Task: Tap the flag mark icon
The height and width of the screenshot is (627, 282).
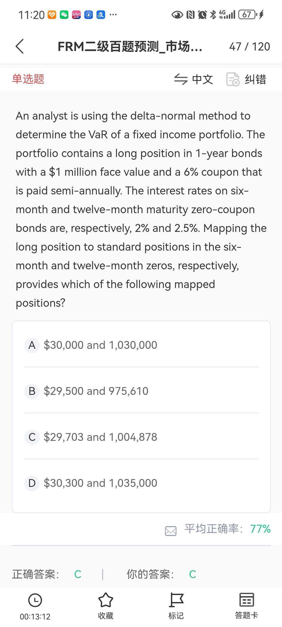Action: [x=176, y=600]
